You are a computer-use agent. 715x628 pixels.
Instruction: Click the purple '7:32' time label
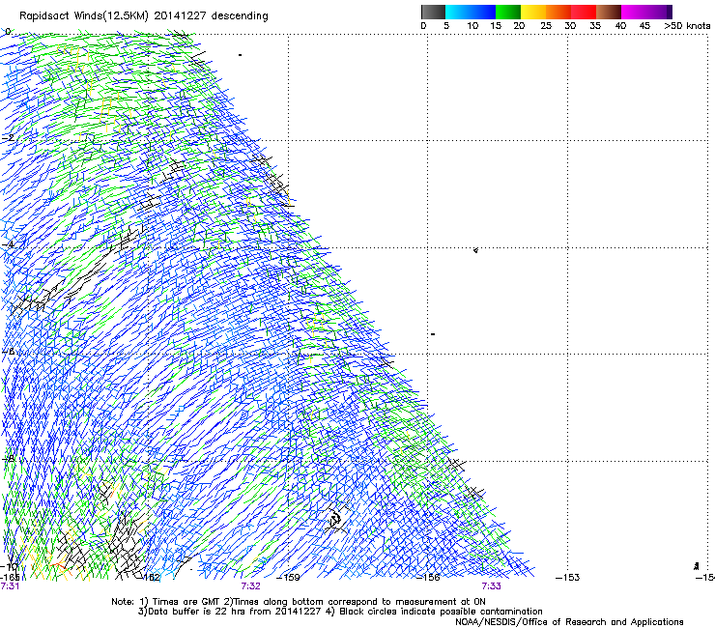[251, 586]
